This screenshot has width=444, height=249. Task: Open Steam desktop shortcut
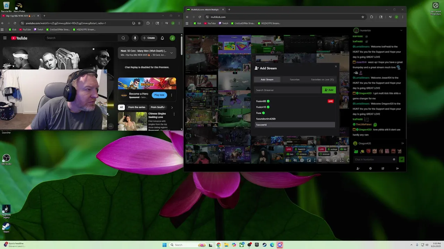(6, 227)
